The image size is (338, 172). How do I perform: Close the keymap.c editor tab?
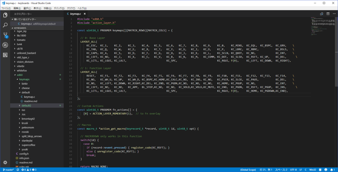pos(85,14)
